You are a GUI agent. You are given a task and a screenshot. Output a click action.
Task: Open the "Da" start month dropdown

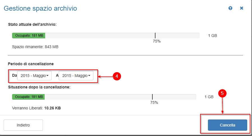35,76
